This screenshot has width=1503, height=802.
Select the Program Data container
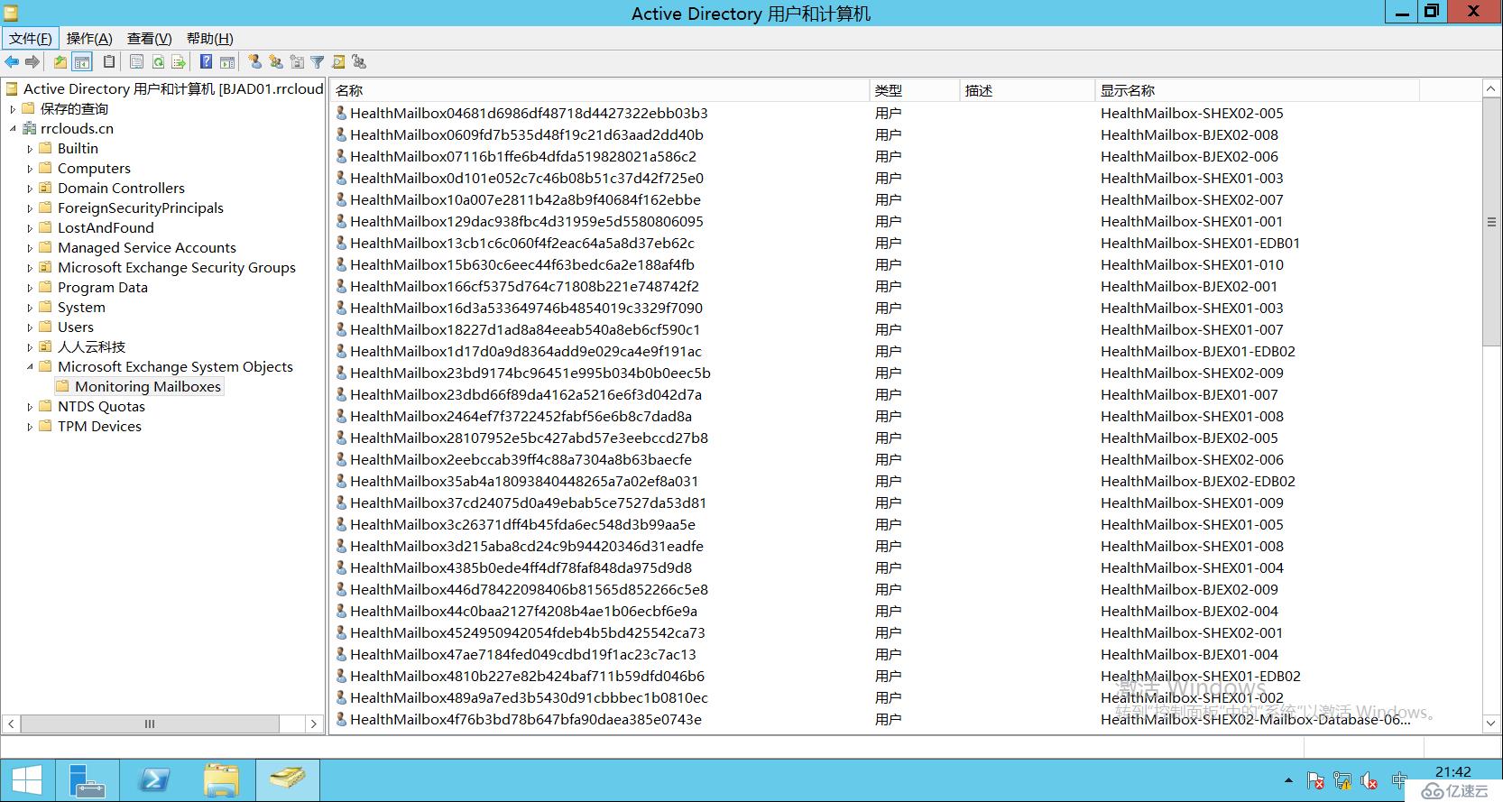tap(103, 288)
